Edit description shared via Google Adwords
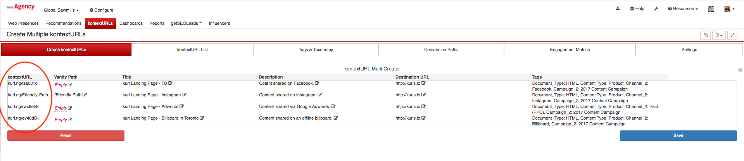 point(333,106)
